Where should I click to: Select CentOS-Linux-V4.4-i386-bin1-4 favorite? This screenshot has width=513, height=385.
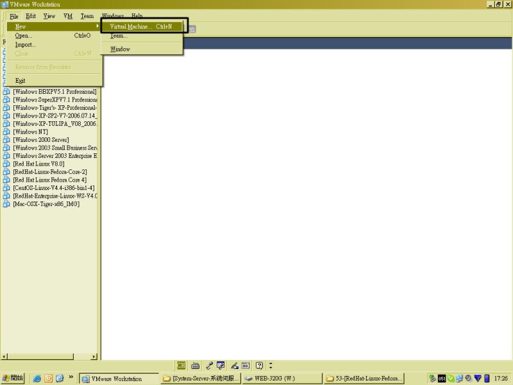54,188
